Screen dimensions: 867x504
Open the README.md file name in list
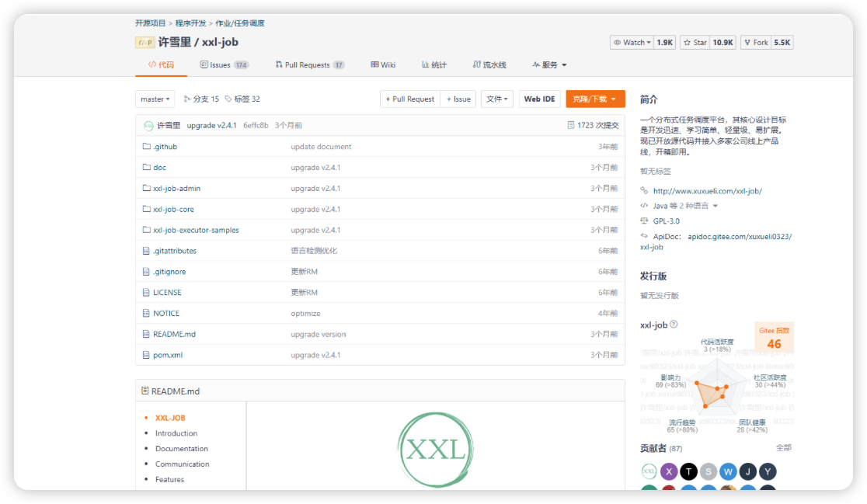click(174, 334)
